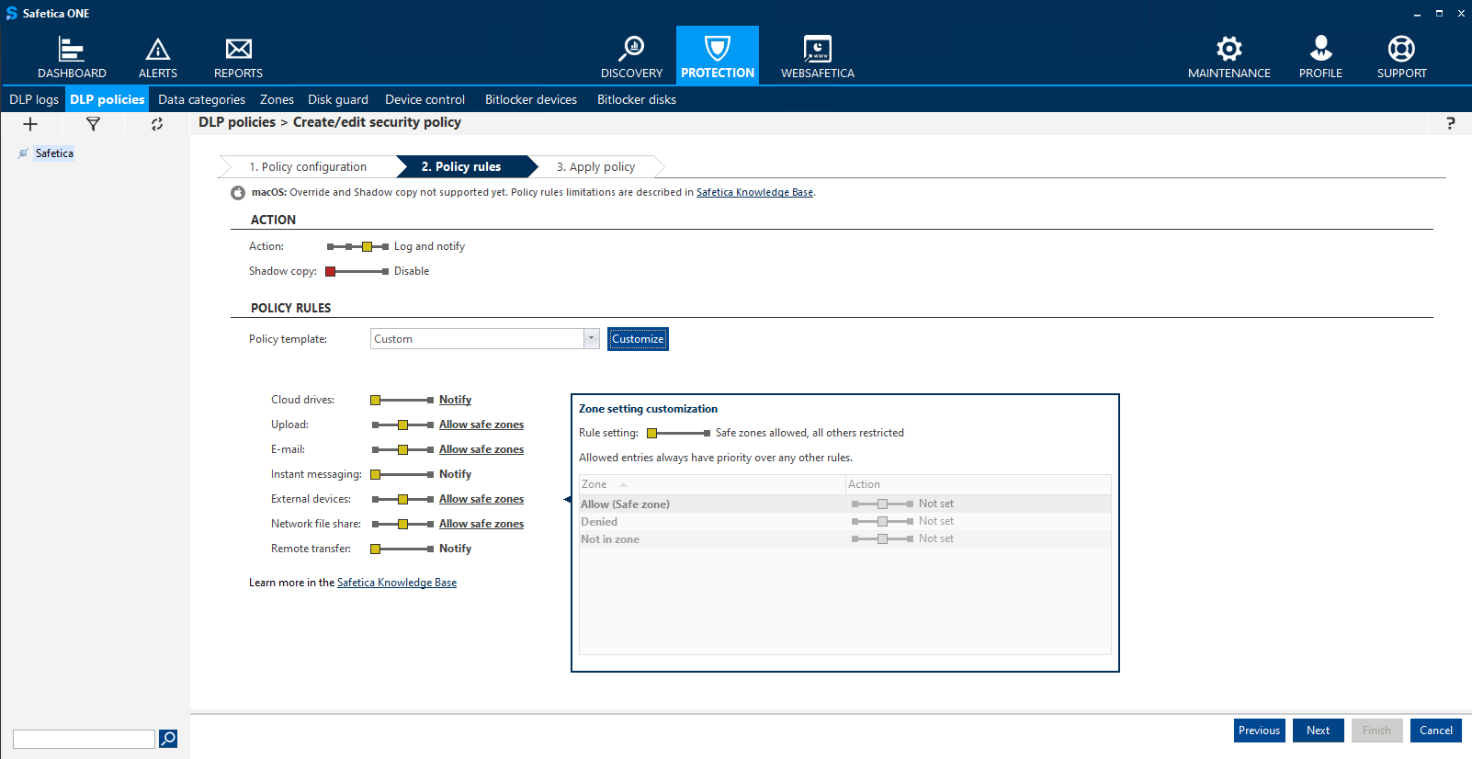The image size is (1472, 759).
Task: Open the Protection section
Action: tap(718, 55)
